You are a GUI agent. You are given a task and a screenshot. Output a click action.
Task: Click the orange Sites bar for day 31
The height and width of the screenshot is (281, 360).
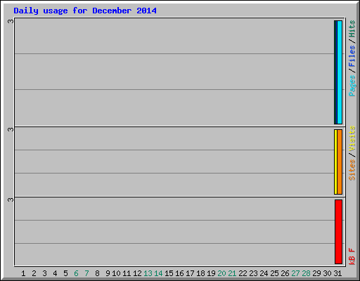pos(340,162)
